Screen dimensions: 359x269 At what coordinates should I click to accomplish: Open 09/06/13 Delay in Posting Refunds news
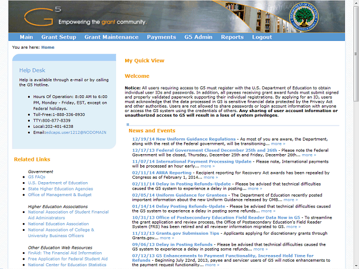(172, 244)
